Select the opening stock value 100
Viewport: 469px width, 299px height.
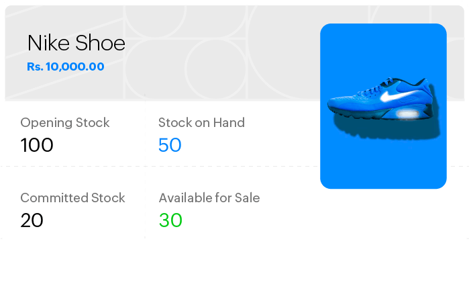point(37,145)
